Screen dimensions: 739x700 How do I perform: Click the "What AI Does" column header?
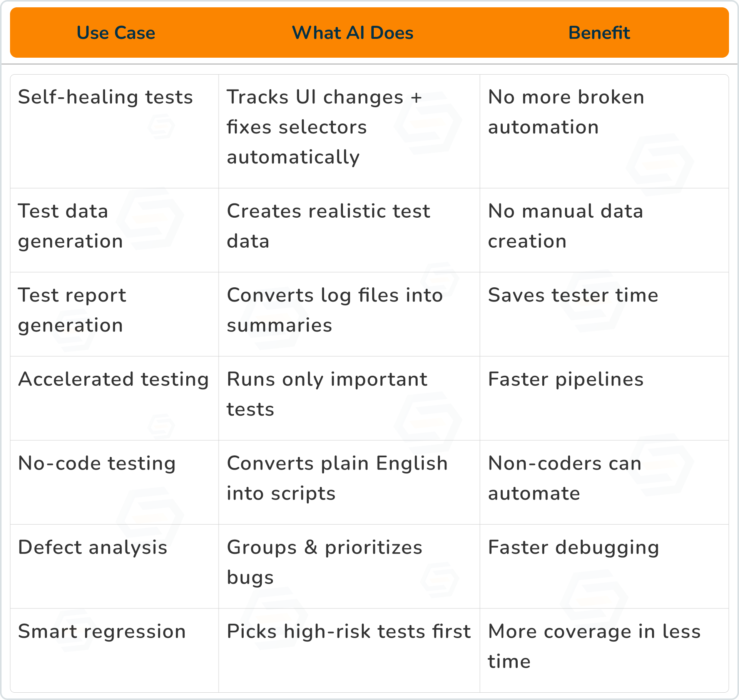(x=353, y=33)
